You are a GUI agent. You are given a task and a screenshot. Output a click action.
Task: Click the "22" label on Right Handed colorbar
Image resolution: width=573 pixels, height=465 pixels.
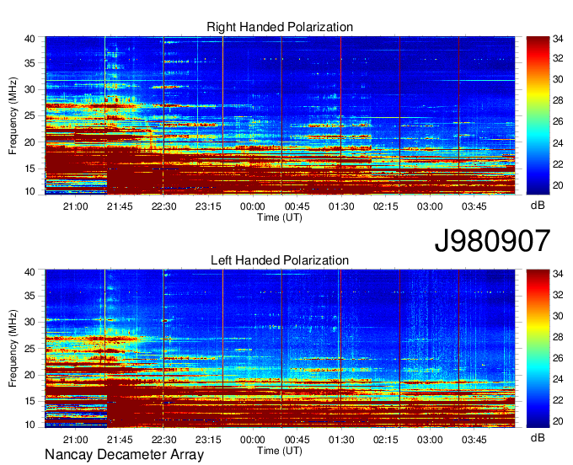[x=558, y=164]
